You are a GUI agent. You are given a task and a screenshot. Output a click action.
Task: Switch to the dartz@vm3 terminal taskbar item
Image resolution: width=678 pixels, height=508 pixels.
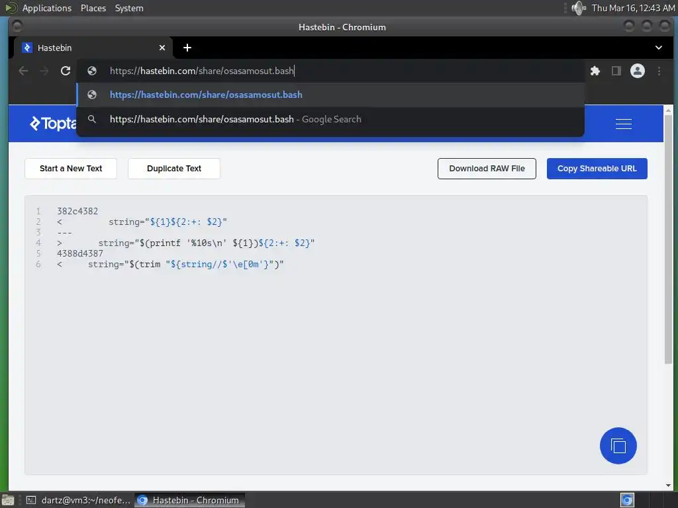click(79, 500)
